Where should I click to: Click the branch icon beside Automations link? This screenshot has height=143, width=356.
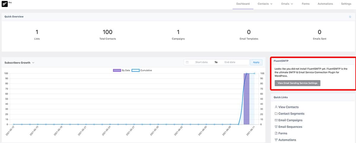276,140
